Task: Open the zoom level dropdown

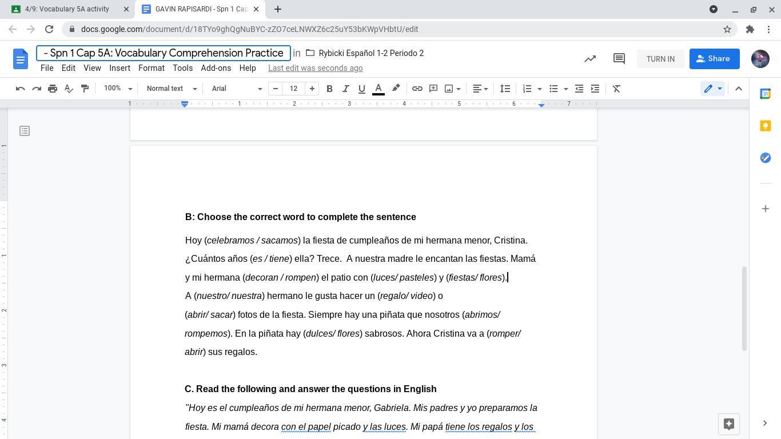Action: coord(118,89)
